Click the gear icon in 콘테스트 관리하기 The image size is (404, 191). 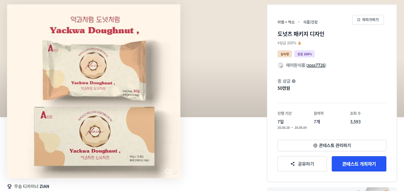pyautogui.click(x=315, y=145)
